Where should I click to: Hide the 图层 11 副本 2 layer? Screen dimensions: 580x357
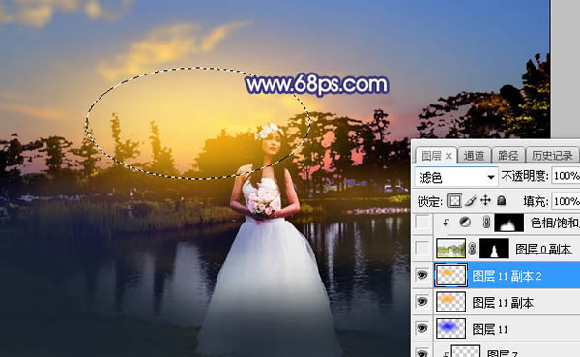[x=422, y=275]
